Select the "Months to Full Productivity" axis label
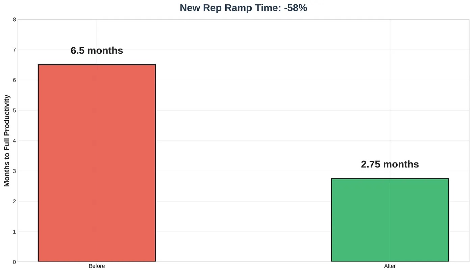473x273 pixels. [7, 141]
